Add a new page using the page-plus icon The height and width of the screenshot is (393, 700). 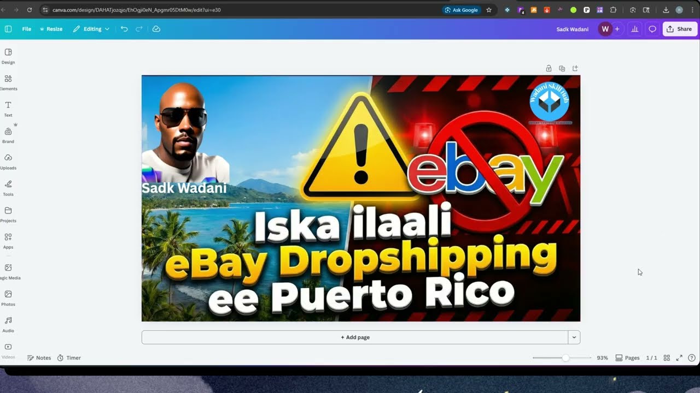[575, 68]
